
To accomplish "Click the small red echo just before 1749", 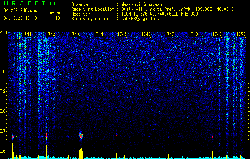I will click(213, 137).
